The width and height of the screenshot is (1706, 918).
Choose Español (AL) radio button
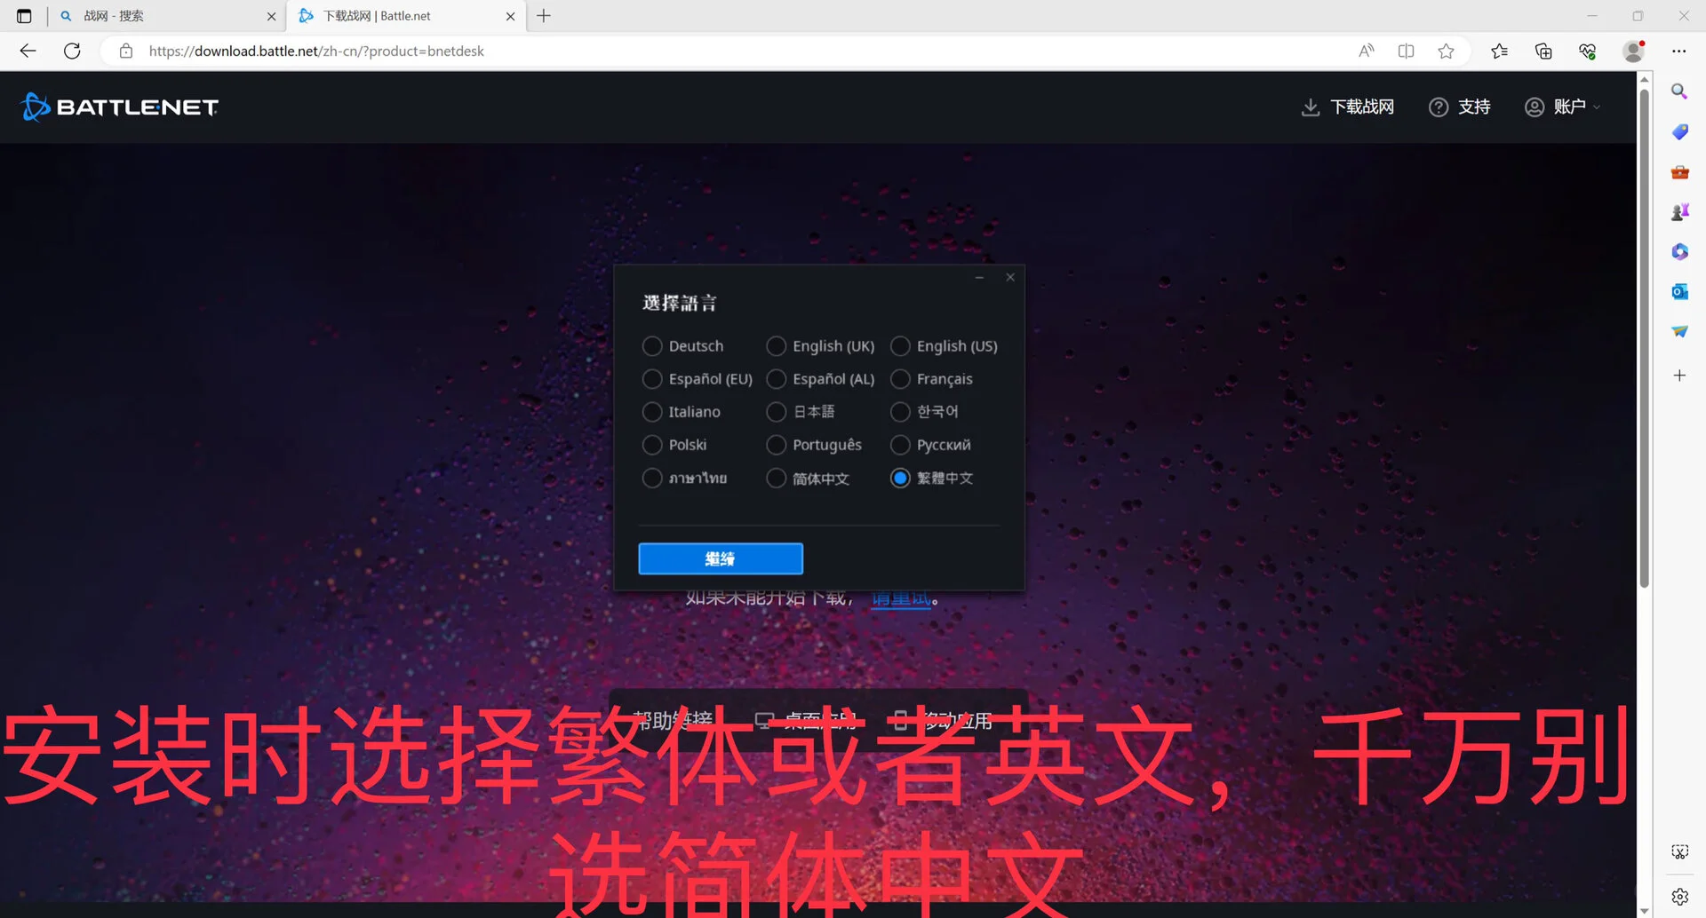pyautogui.click(x=776, y=379)
